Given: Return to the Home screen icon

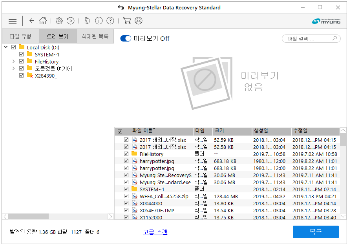Looking at the screenshot, I should pyautogui.click(x=43, y=21).
